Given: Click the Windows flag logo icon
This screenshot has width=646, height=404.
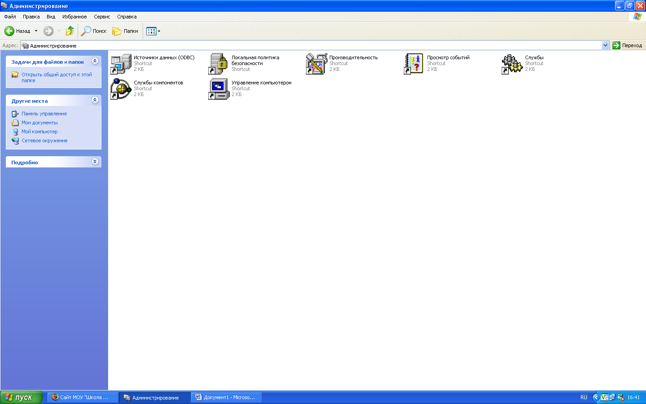Looking at the screenshot, I should (x=637, y=17).
